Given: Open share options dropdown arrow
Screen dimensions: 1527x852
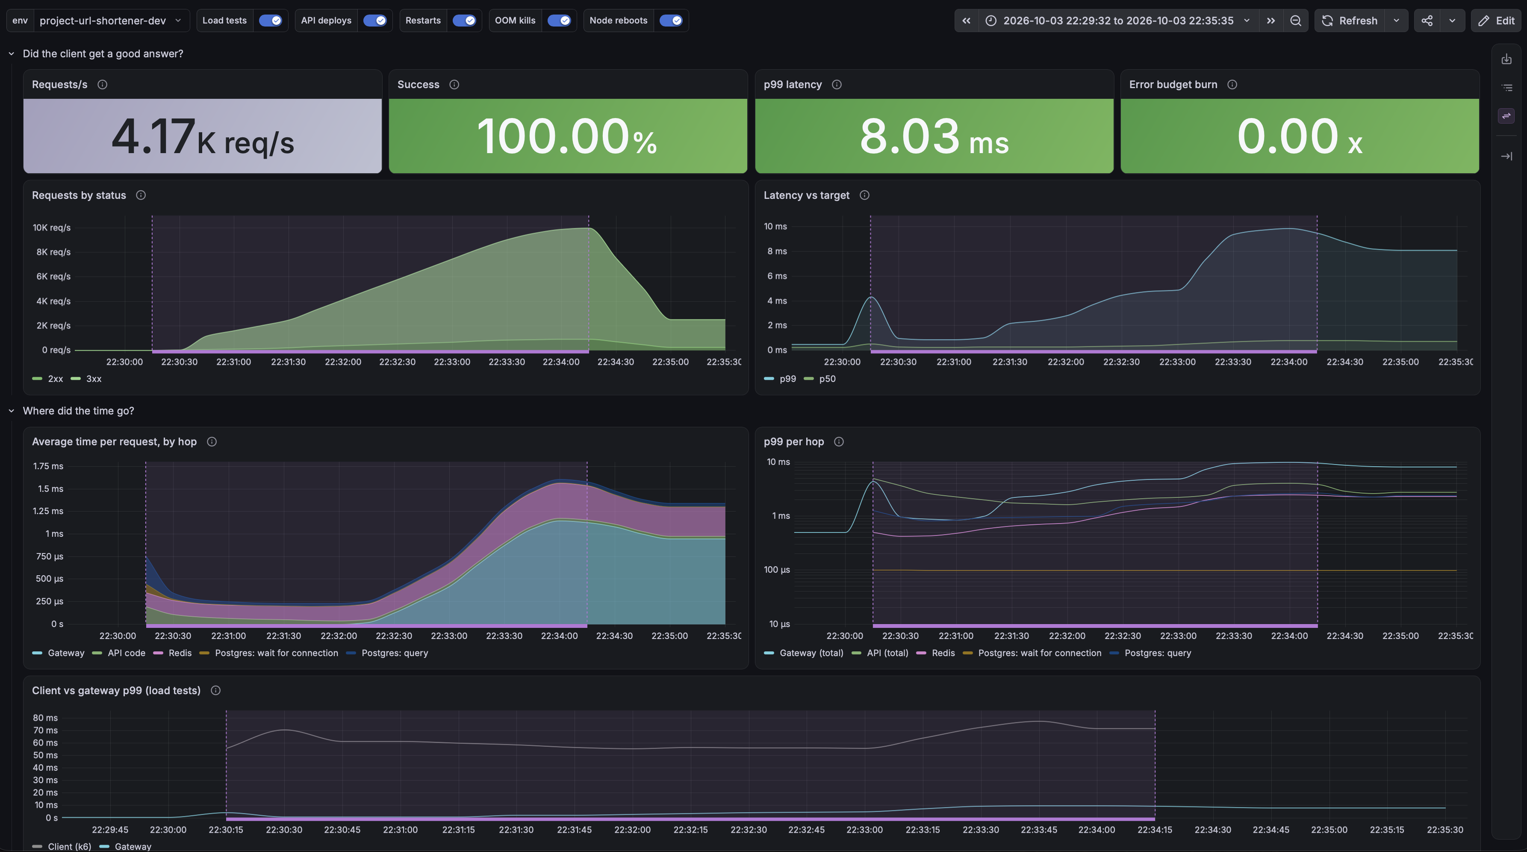Looking at the screenshot, I should tap(1452, 20).
